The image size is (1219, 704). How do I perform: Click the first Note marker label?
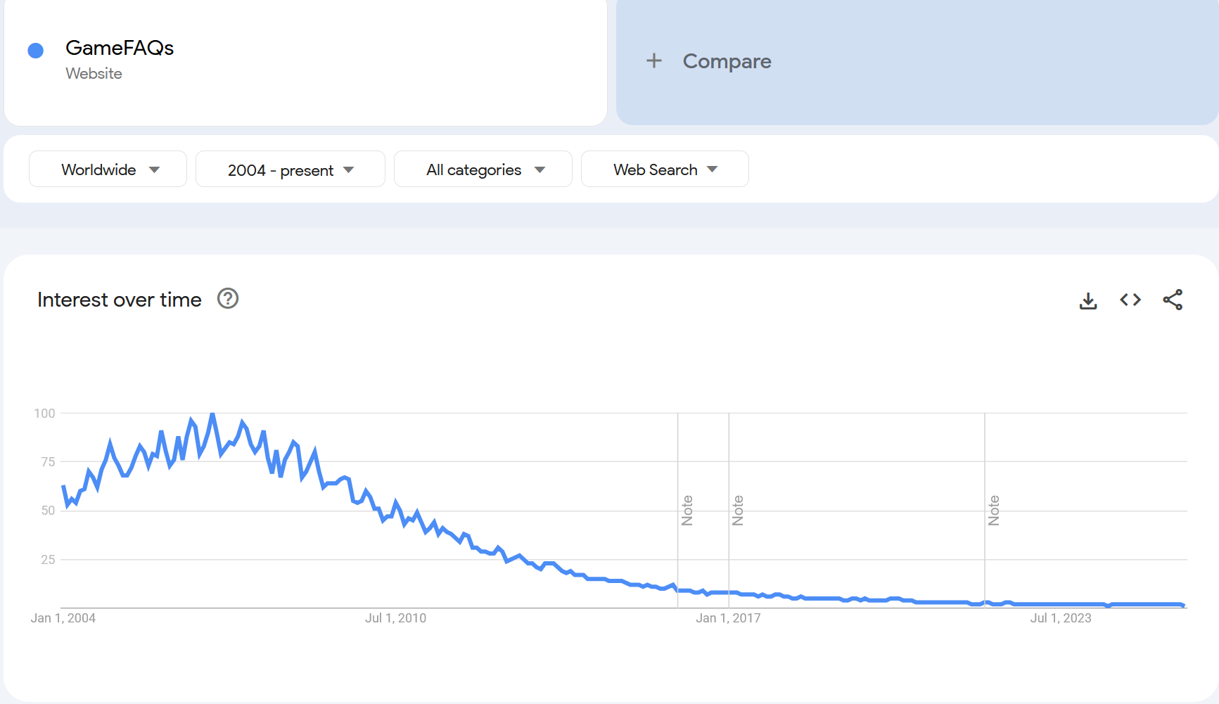point(687,511)
